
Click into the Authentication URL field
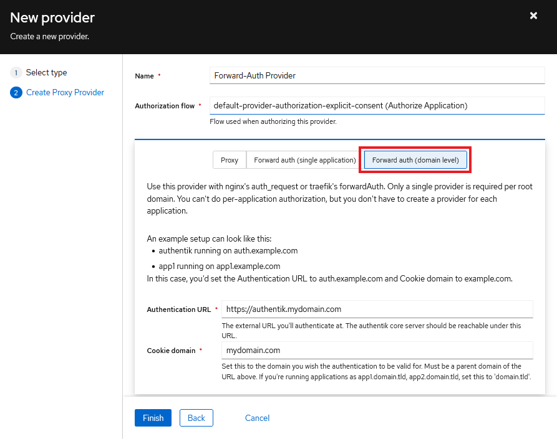377,309
